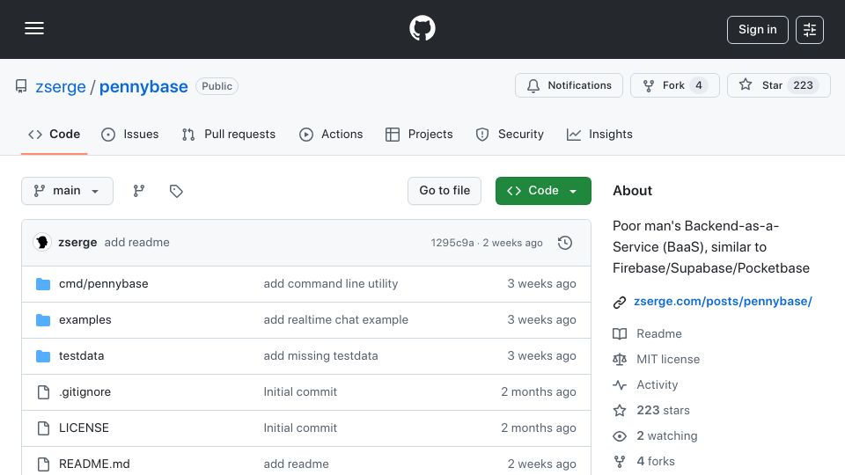Open the Actions tab
The height and width of the screenshot is (475, 845).
pos(331,134)
